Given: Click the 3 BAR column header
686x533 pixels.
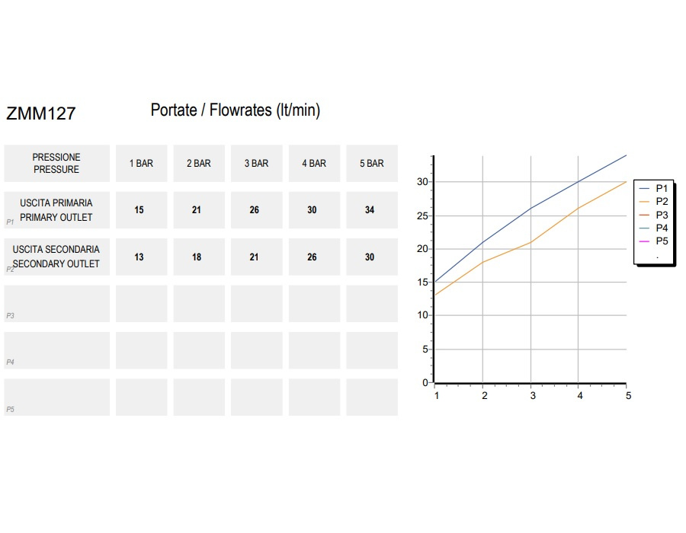Looking at the screenshot, I should pos(256,164).
